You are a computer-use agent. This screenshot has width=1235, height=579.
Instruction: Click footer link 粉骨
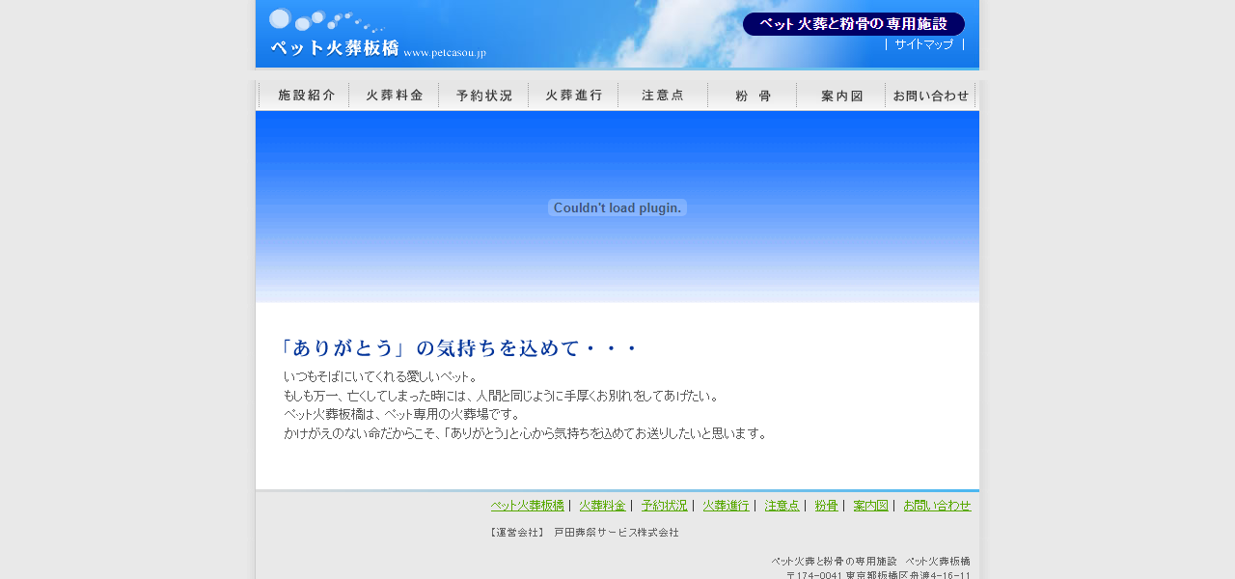[x=826, y=506]
